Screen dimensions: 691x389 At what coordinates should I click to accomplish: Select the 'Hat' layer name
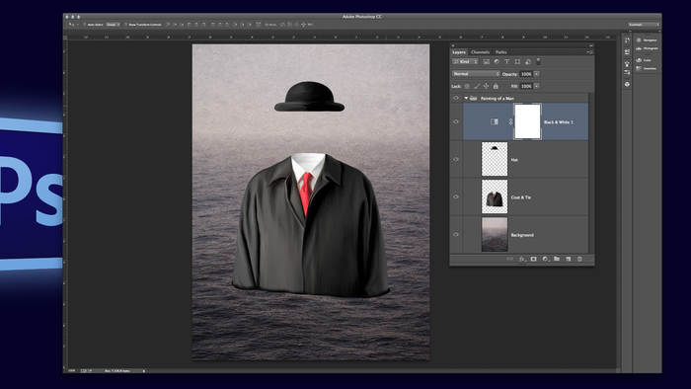click(514, 160)
